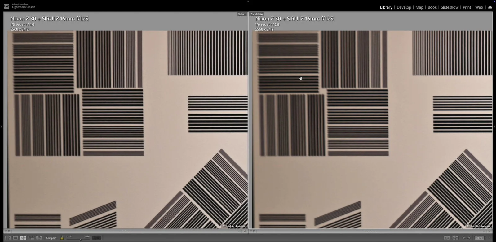
Task: Switch to Loupe view
Action: [x=15, y=238]
